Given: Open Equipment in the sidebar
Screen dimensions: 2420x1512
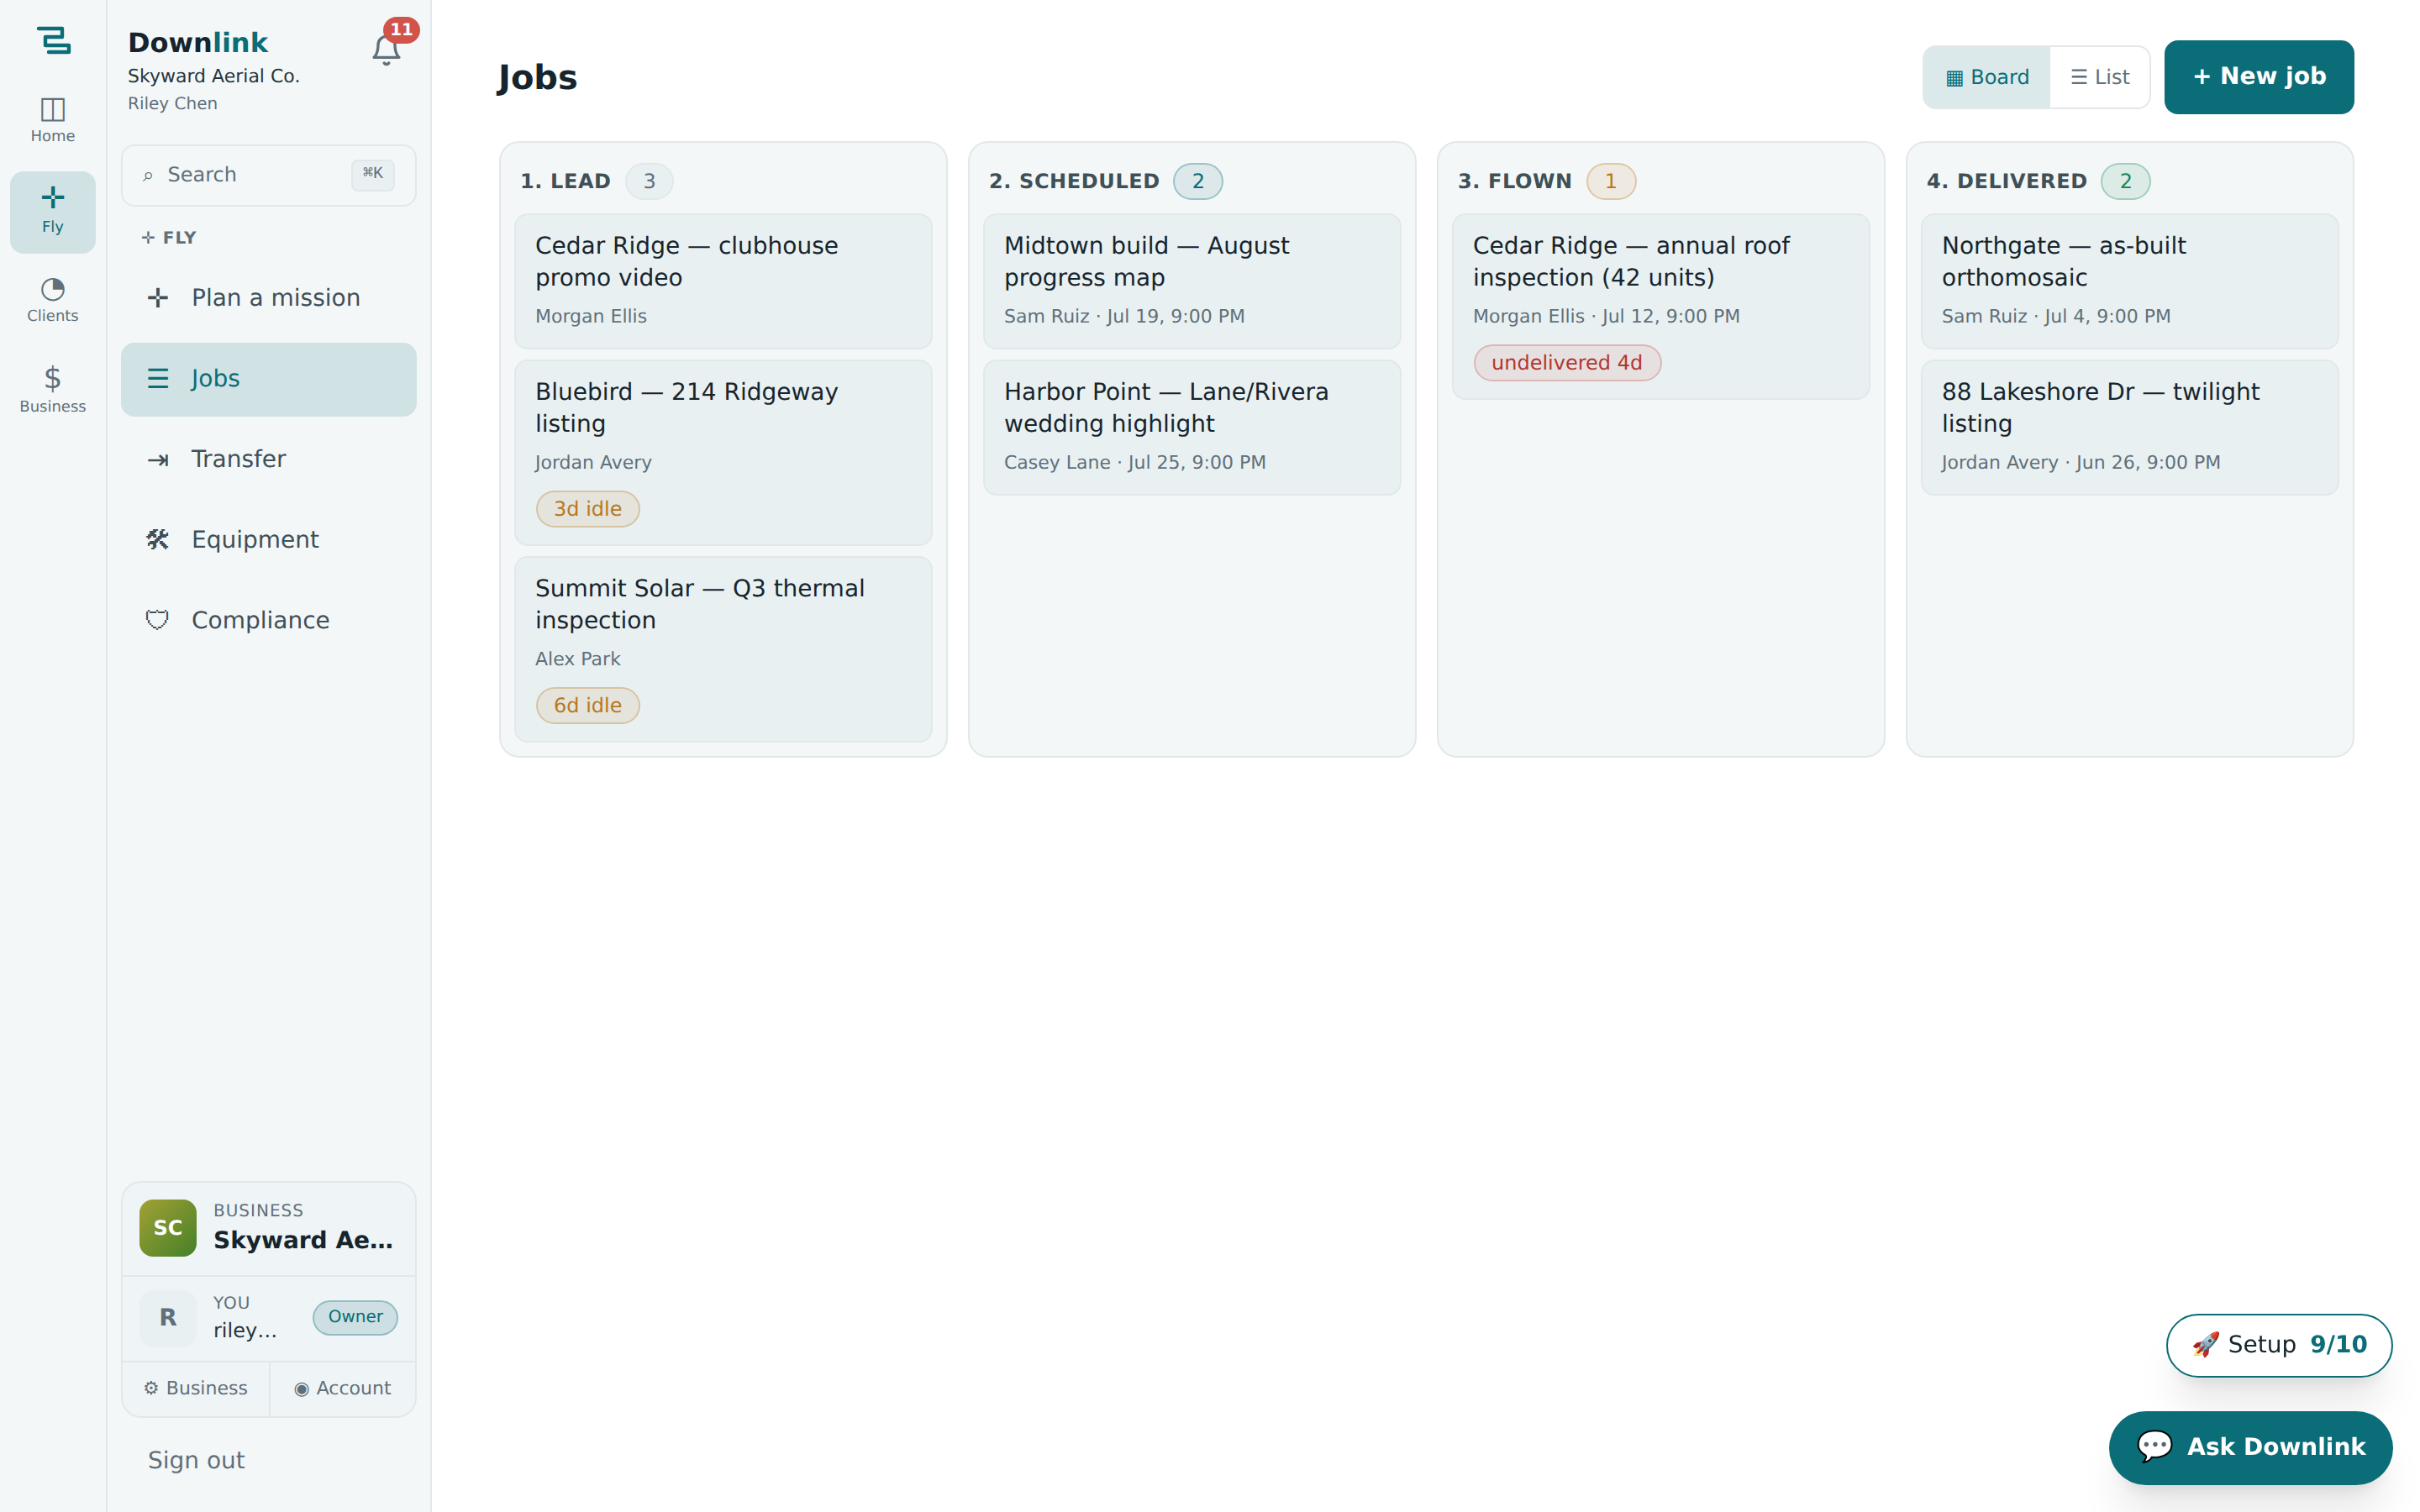Looking at the screenshot, I should pos(269,540).
